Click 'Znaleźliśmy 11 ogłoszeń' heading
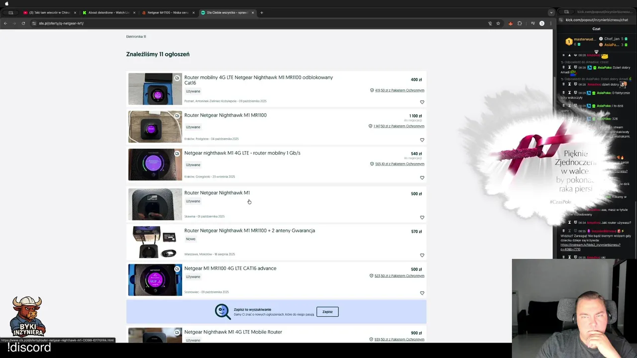Viewport: 637px width, 358px height. (x=158, y=54)
